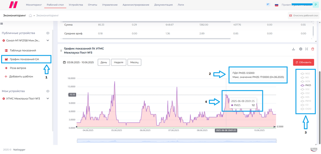Toggle visibility of Мои устройства

coord(48,91)
